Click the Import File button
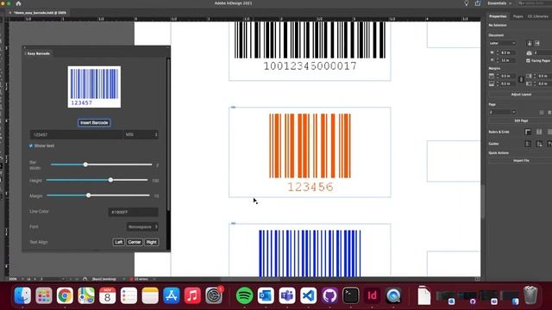 pyautogui.click(x=521, y=161)
